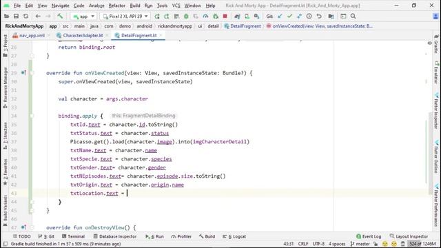Click the Profile app gauge icon

(205, 17)
